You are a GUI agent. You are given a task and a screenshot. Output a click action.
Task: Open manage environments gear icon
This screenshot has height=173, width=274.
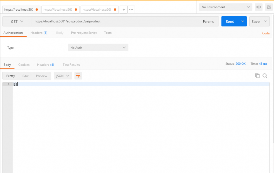[269, 7]
